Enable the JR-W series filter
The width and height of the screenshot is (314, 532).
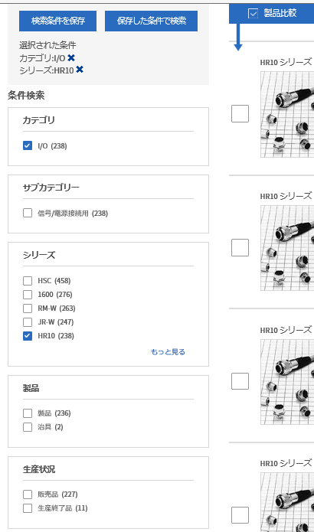click(28, 322)
